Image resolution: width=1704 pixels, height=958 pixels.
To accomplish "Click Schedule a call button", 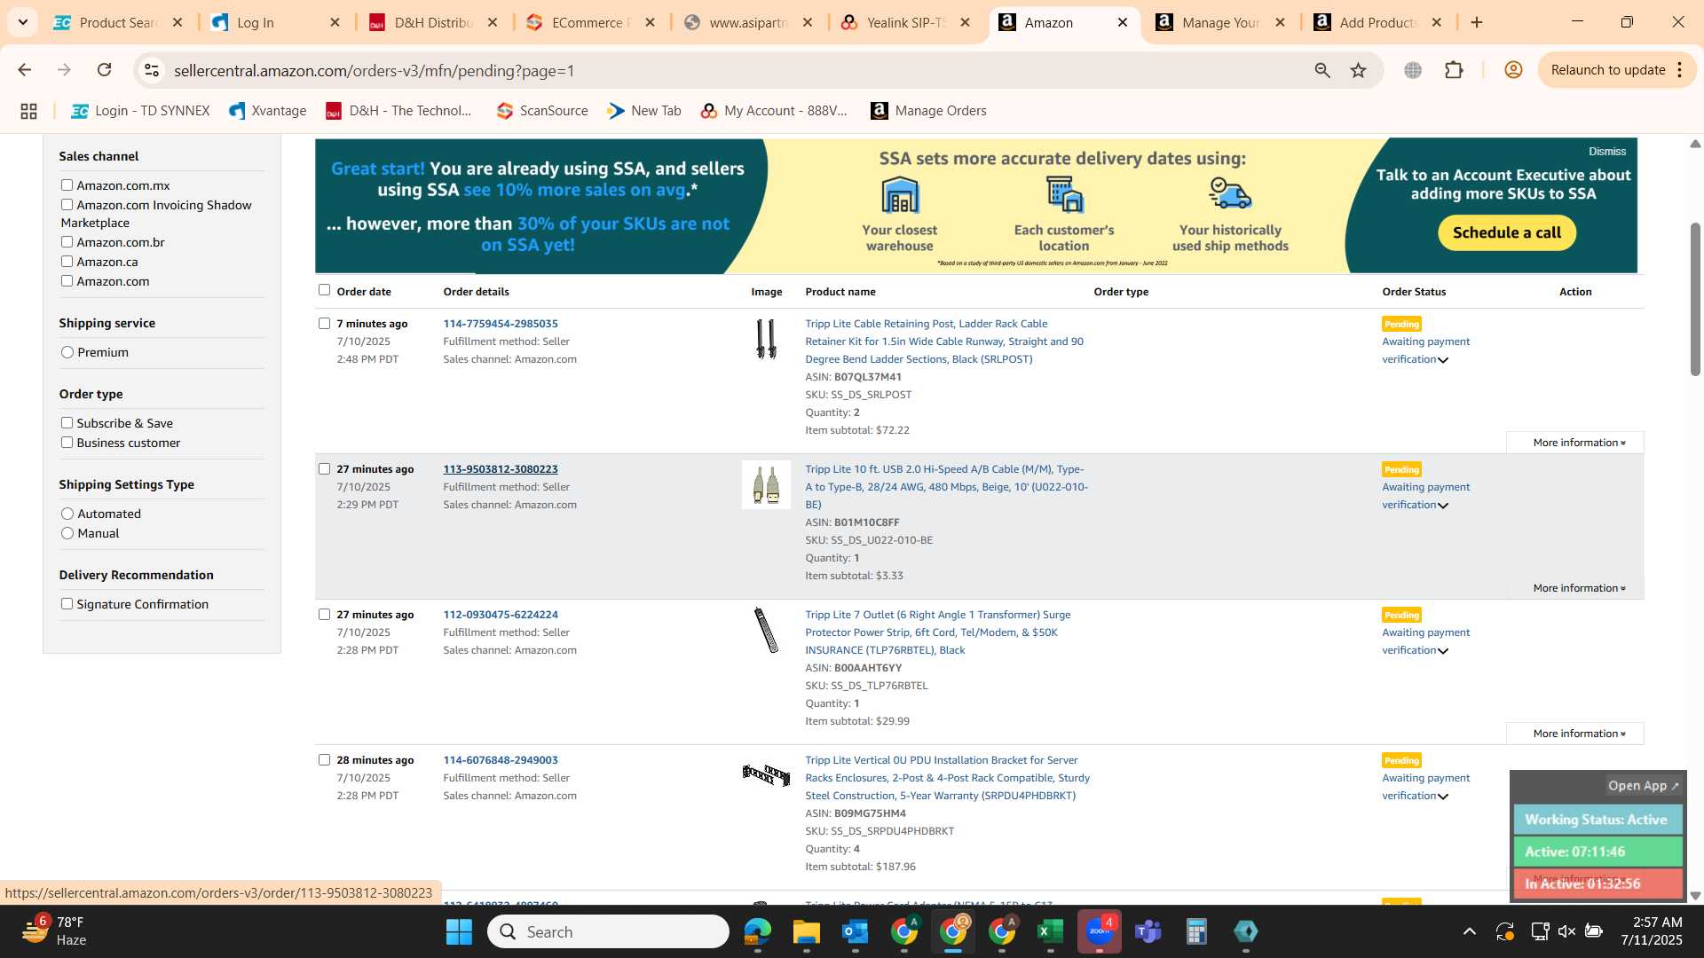I will (x=1506, y=232).
